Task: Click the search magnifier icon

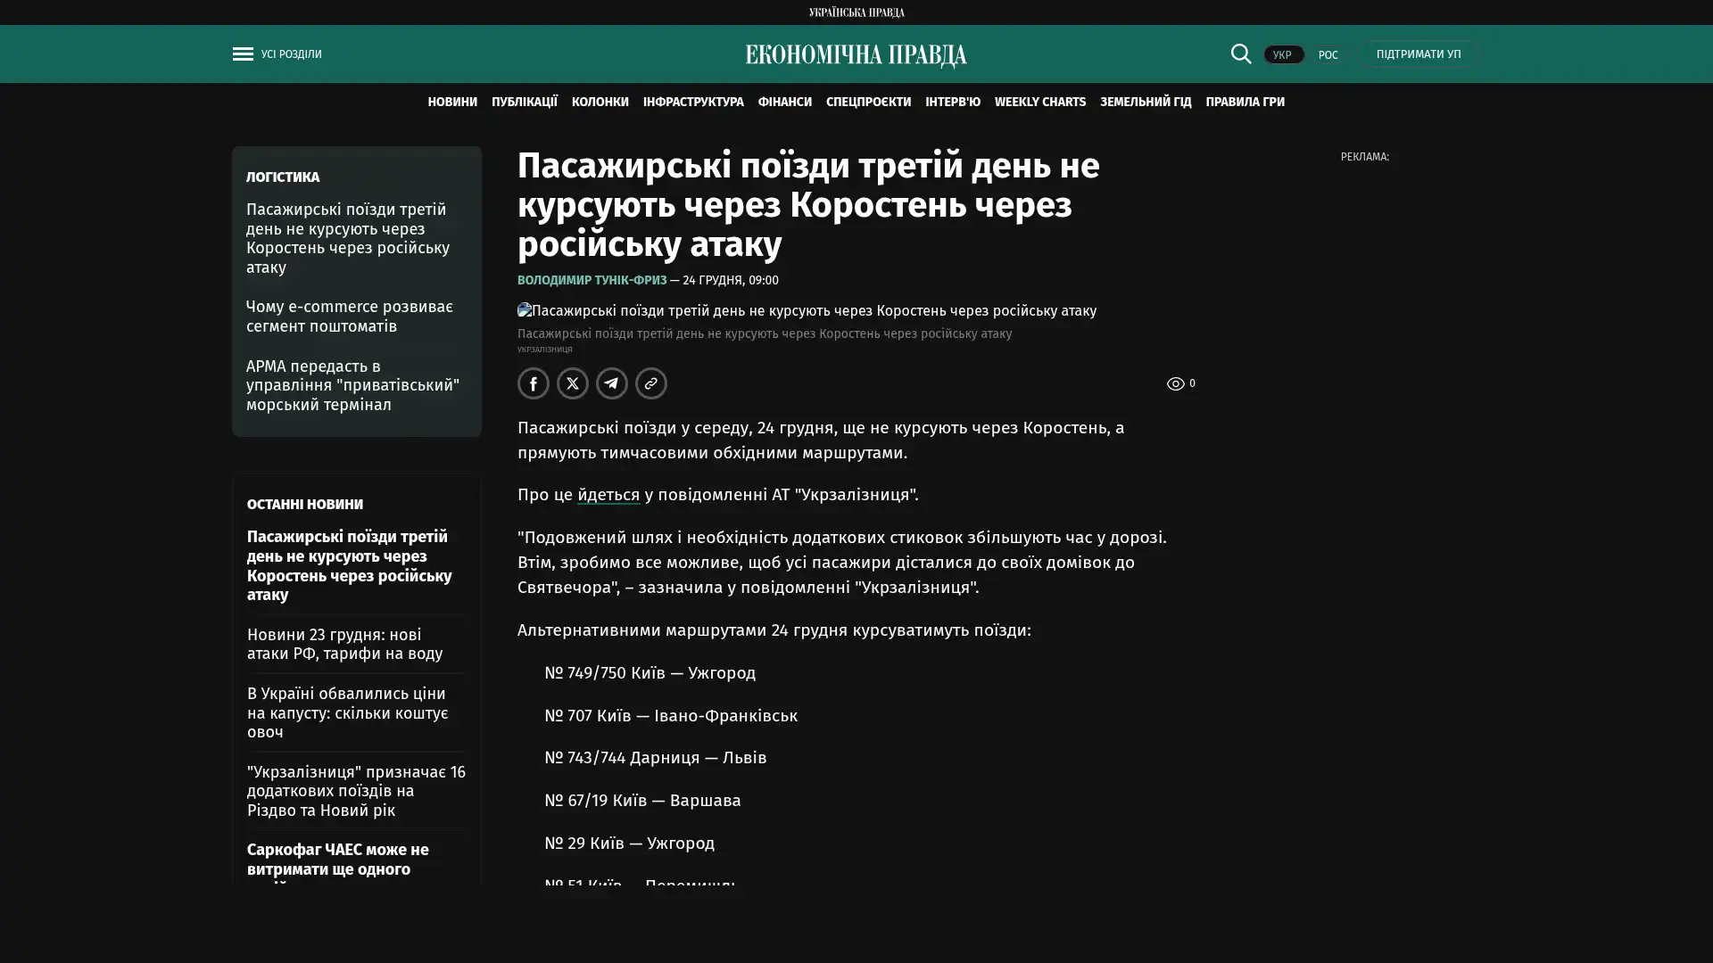Action: coord(1240,54)
